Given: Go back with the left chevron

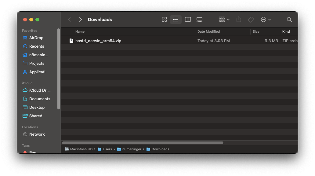Looking at the screenshot, I should pos(70,20).
